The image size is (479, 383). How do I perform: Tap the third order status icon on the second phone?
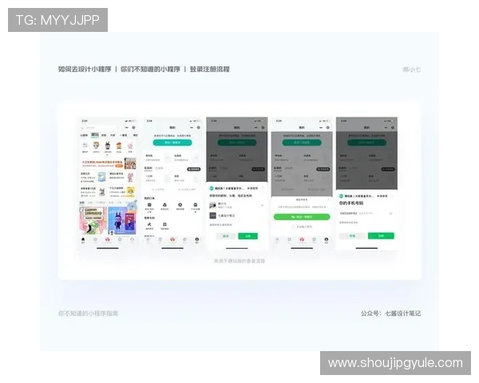pos(180,205)
